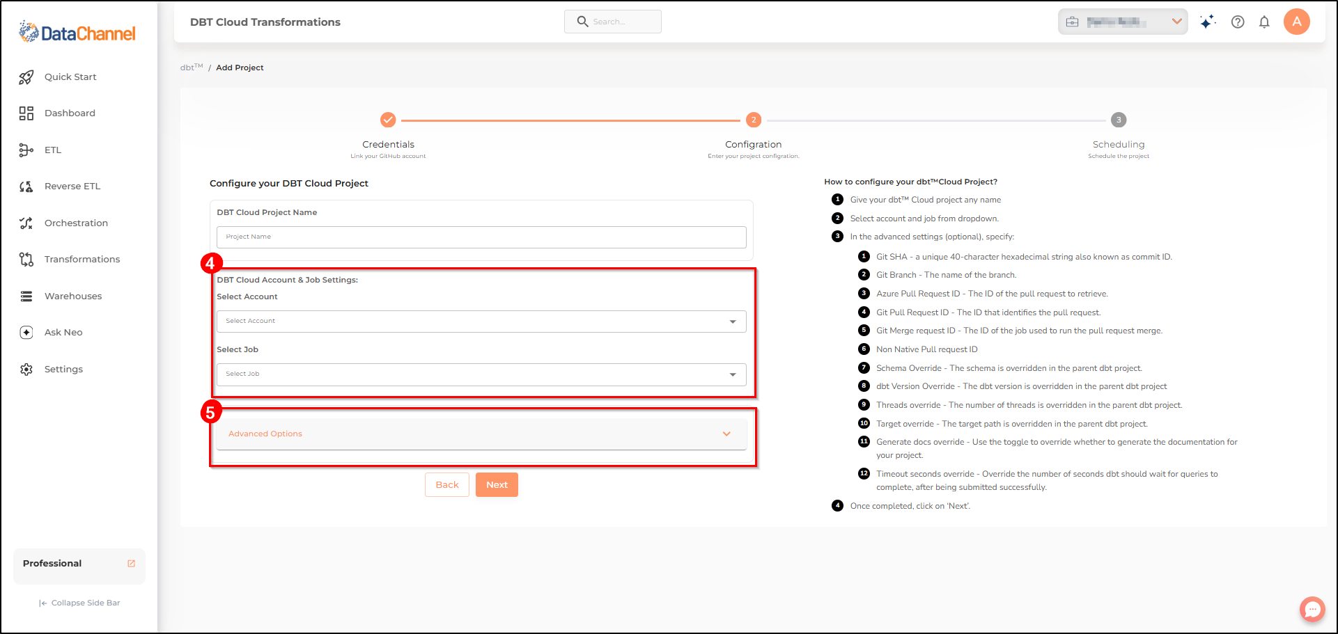This screenshot has height=634, width=1338.
Task: Click the Back button
Action: 447,485
